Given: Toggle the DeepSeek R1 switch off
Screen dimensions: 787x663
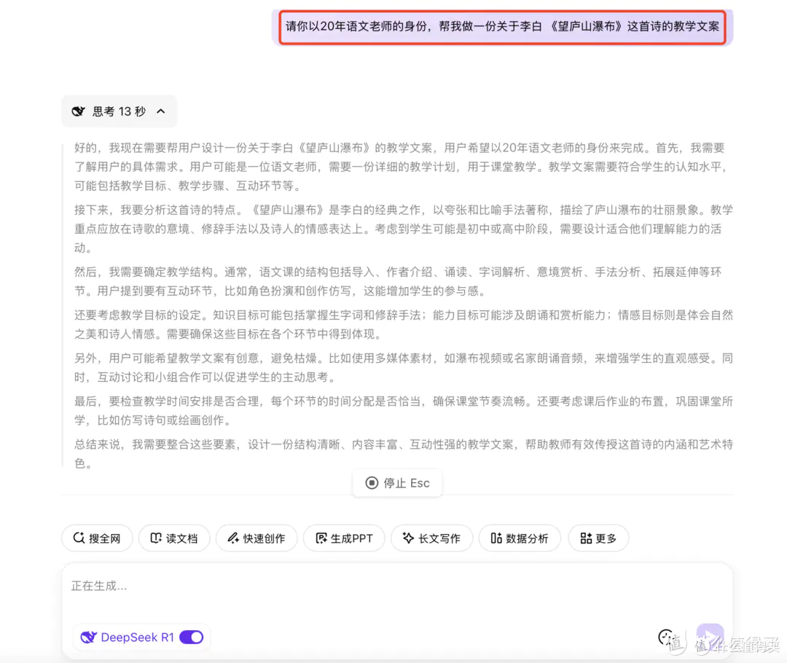Looking at the screenshot, I should coord(191,637).
